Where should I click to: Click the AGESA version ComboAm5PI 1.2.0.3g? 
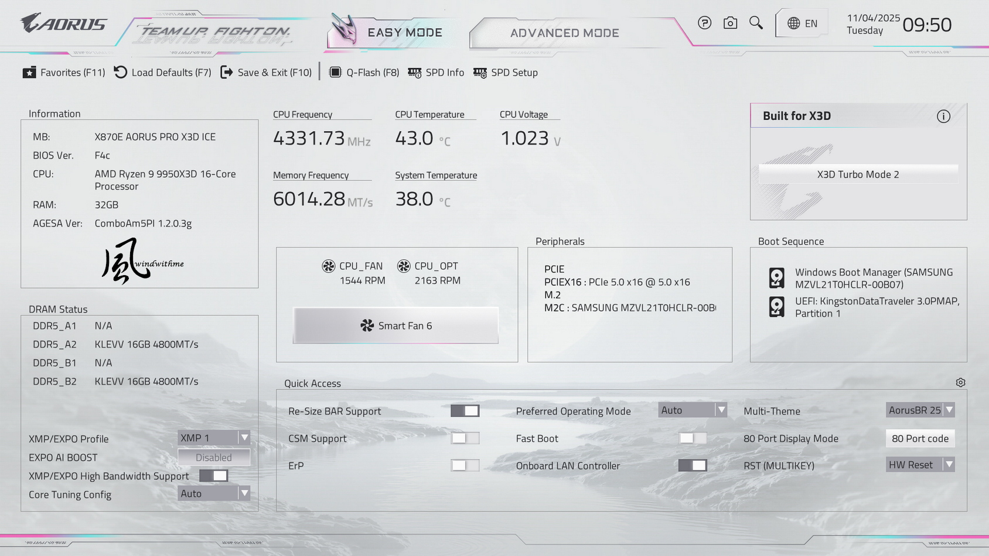pyautogui.click(x=143, y=224)
